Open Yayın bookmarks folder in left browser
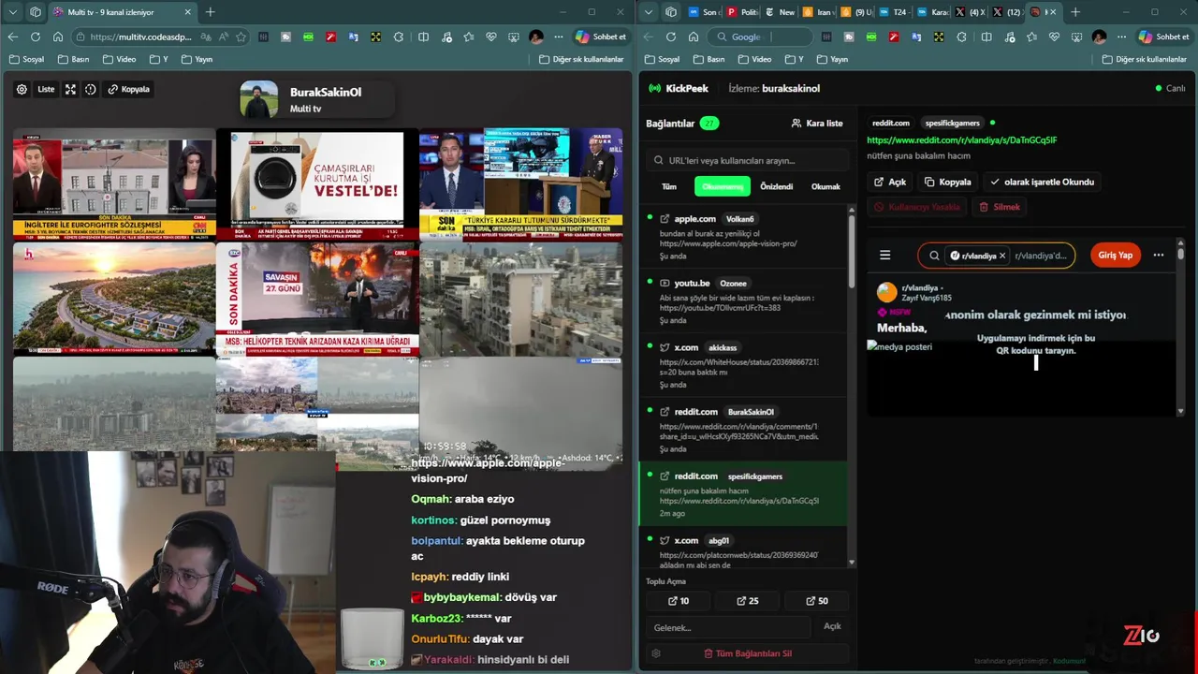The height and width of the screenshot is (674, 1198). coord(197,59)
